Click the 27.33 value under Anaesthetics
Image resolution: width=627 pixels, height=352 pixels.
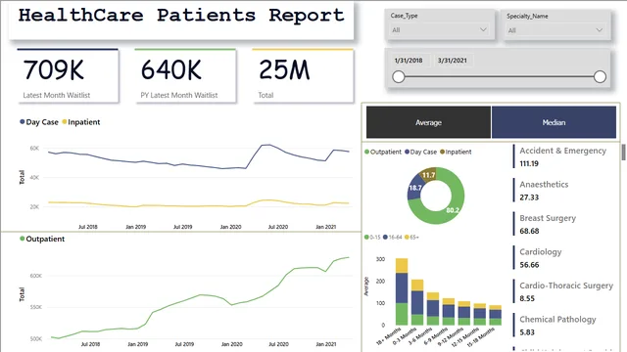(x=529, y=198)
